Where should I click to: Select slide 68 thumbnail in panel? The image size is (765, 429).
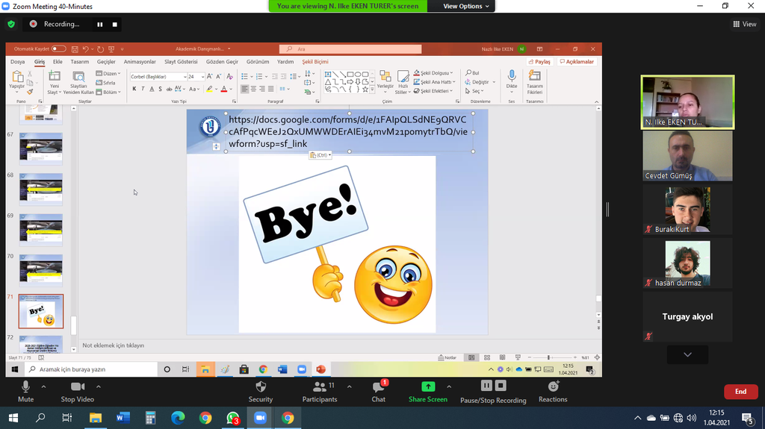(41, 190)
